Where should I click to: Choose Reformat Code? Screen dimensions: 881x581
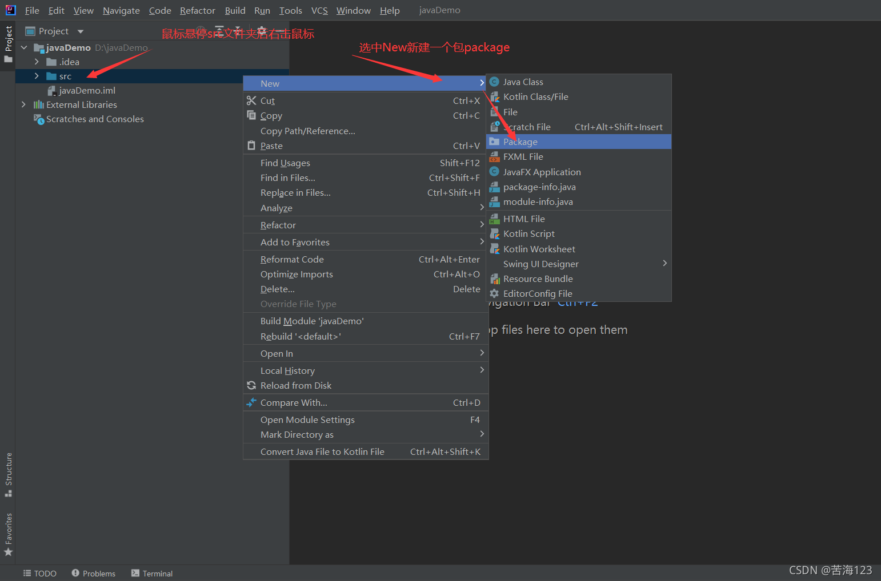point(366,260)
